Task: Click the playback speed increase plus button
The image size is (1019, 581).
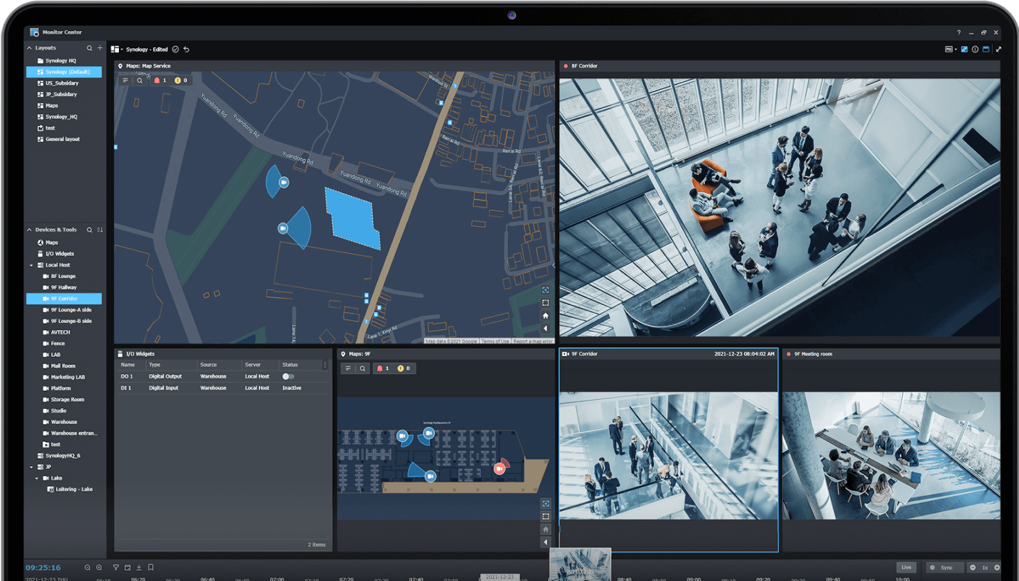Action: (x=996, y=567)
